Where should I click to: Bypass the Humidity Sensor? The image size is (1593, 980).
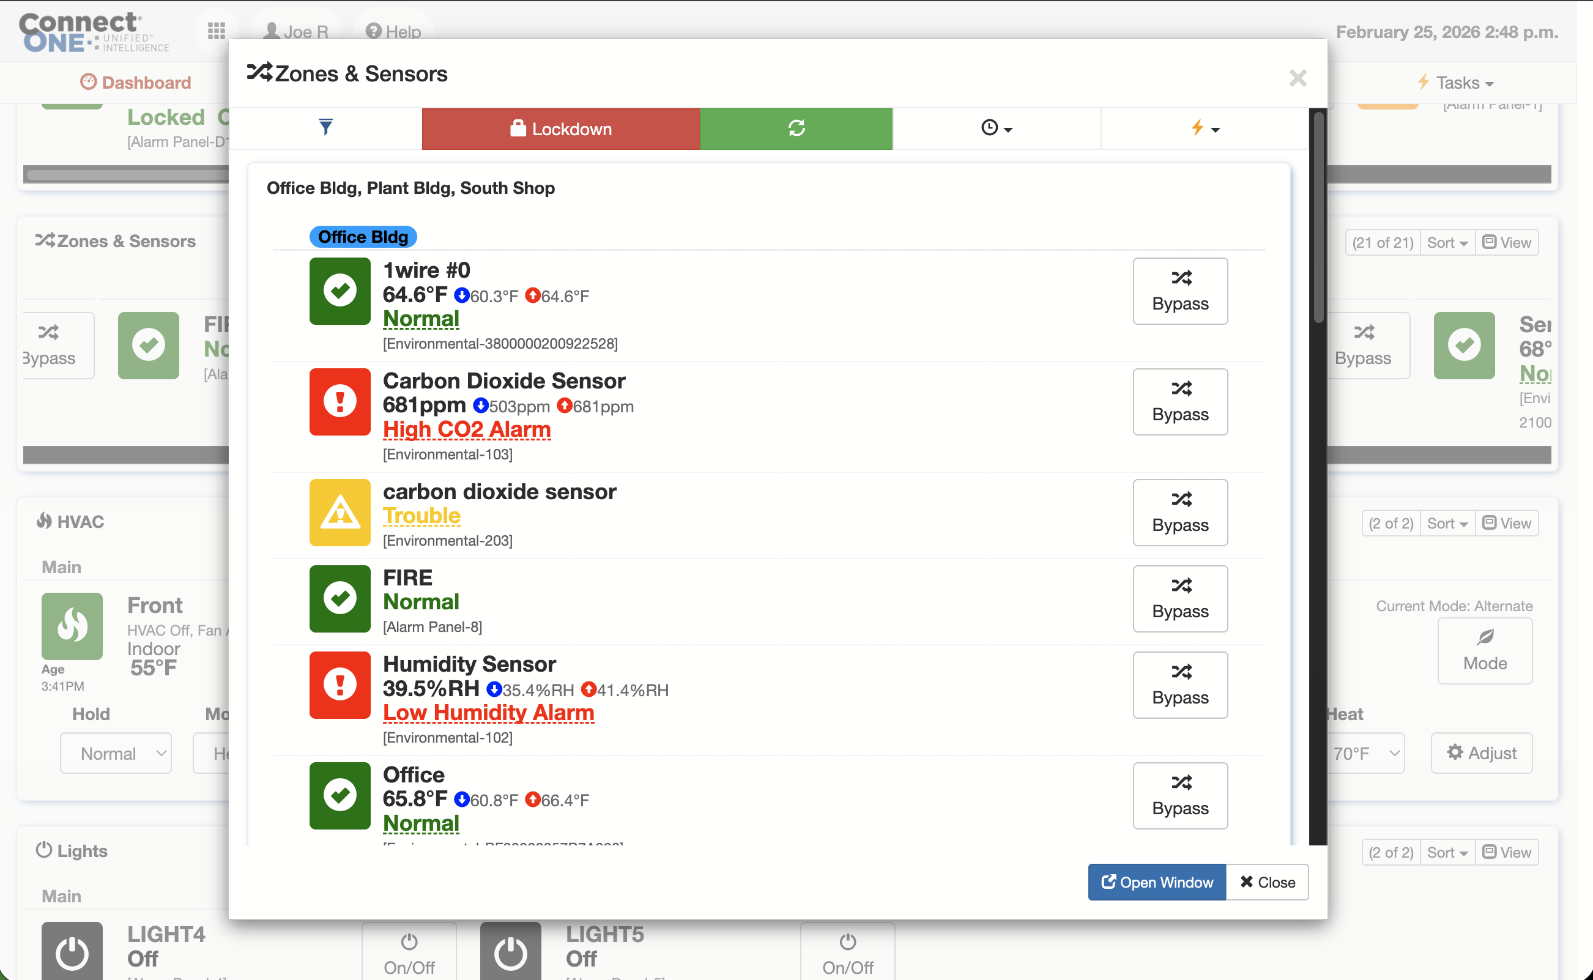(1179, 685)
